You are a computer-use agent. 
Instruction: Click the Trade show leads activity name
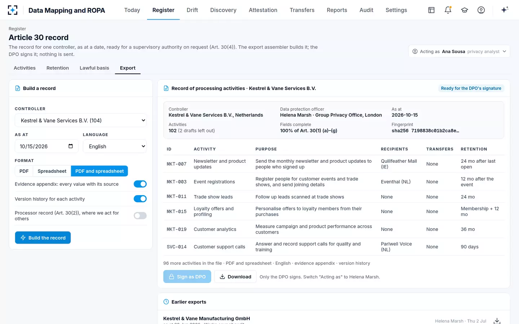point(213,197)
